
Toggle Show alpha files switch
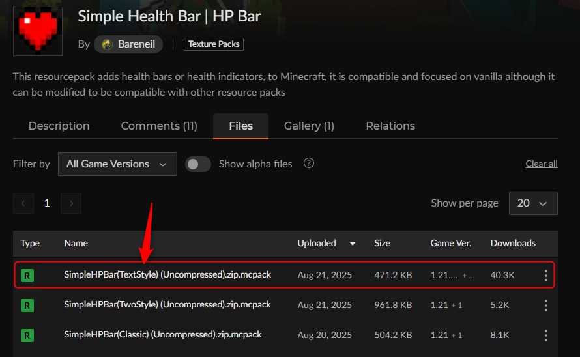[x=198, y=164]
